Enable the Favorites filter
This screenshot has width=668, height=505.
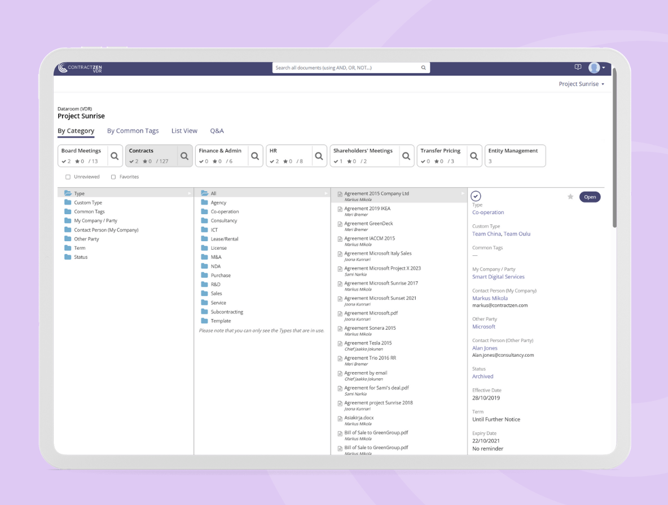(x=112, y=176)
